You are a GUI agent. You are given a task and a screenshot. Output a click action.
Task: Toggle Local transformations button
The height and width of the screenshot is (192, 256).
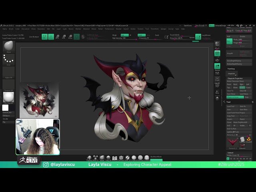tap(217, 66)
